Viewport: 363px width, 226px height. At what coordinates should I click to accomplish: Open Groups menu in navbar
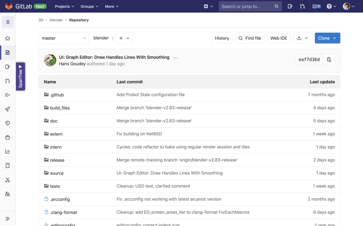tap(89, 6)
